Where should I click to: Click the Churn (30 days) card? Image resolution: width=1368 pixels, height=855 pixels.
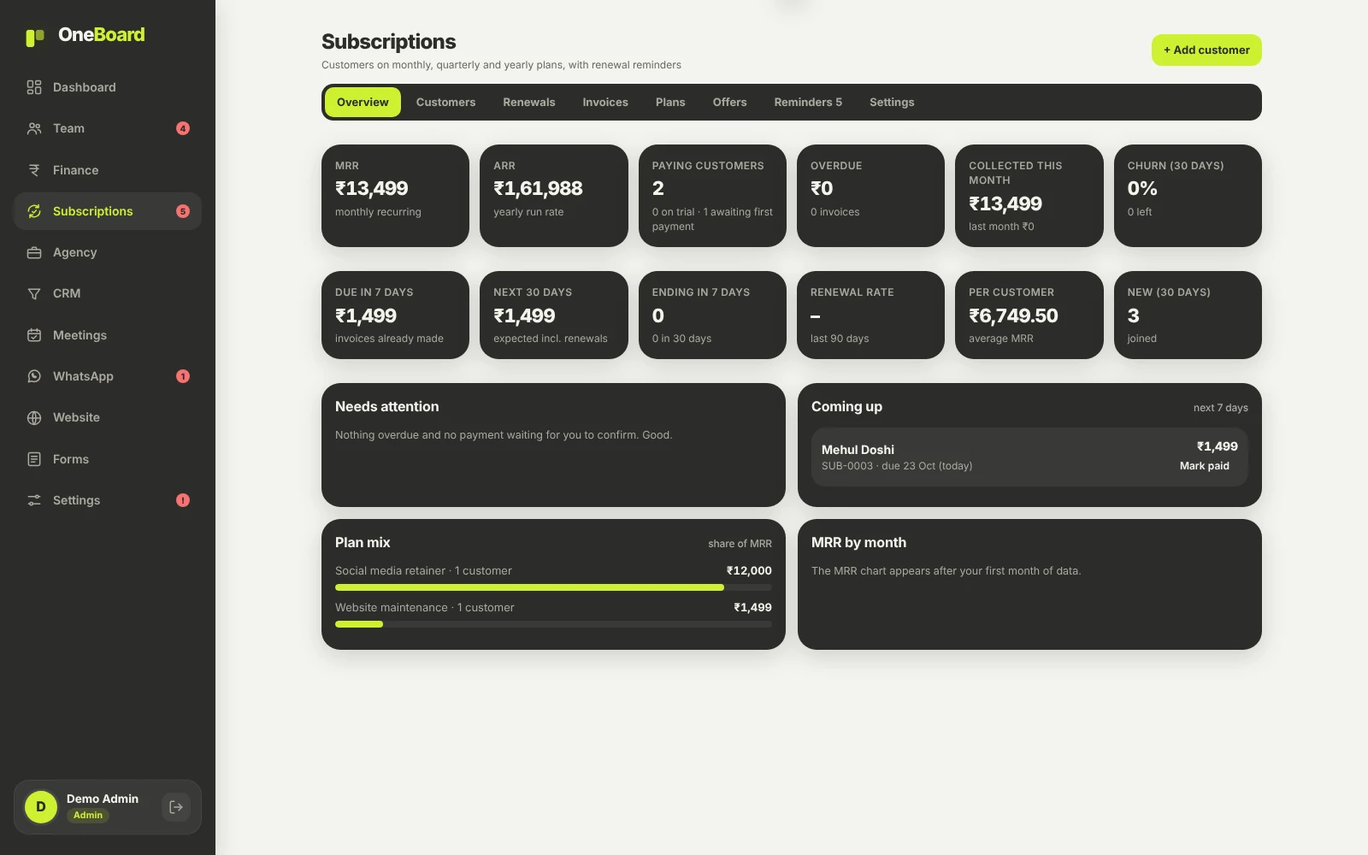pyautogui.click(x=1188, y=196)
